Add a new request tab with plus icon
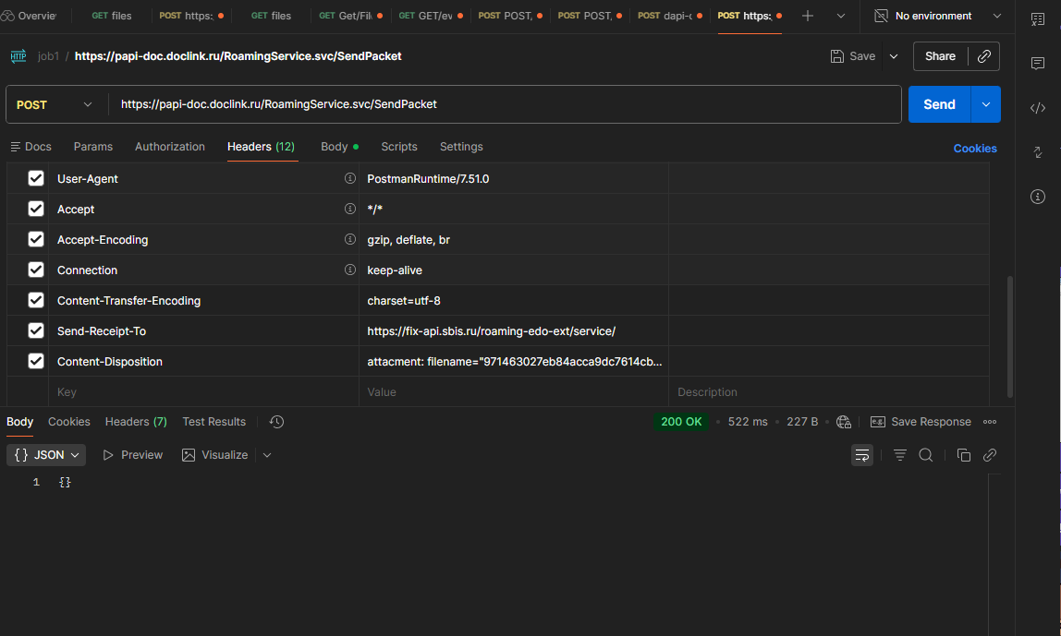Screen dimensions: 1061x636 [x=807, y=16]
